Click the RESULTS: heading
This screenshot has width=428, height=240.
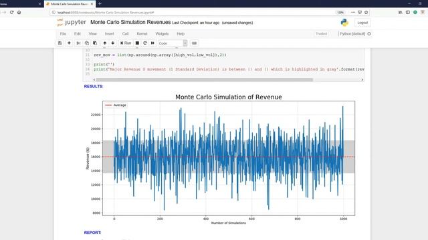coord(94,86)
